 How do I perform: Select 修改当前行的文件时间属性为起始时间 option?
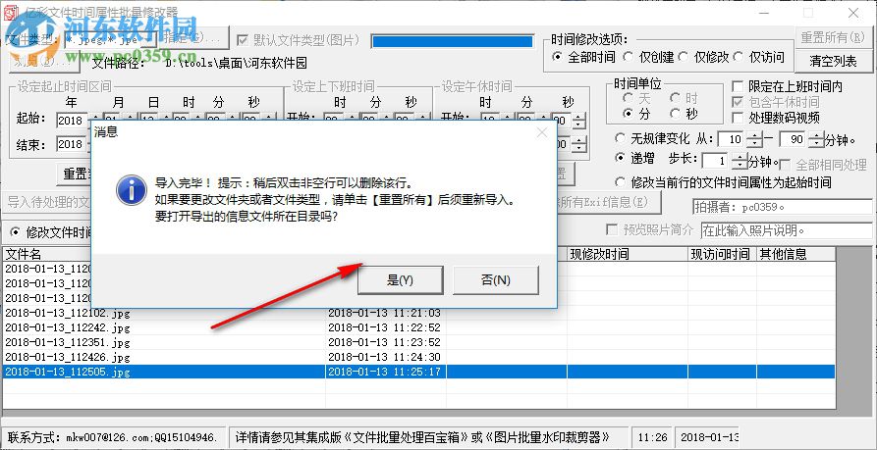pos(723,182)
